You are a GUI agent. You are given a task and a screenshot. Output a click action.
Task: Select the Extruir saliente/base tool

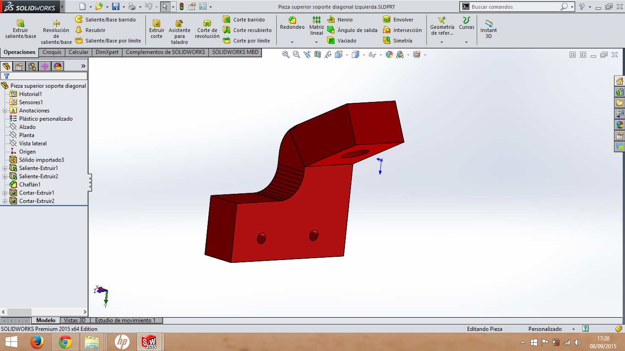tap(20, 29)
